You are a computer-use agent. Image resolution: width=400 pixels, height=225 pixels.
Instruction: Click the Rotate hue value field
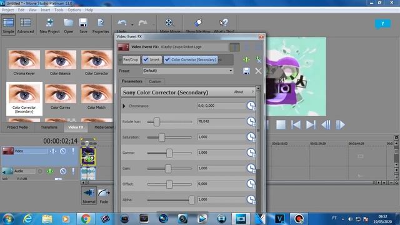[221, 121]
